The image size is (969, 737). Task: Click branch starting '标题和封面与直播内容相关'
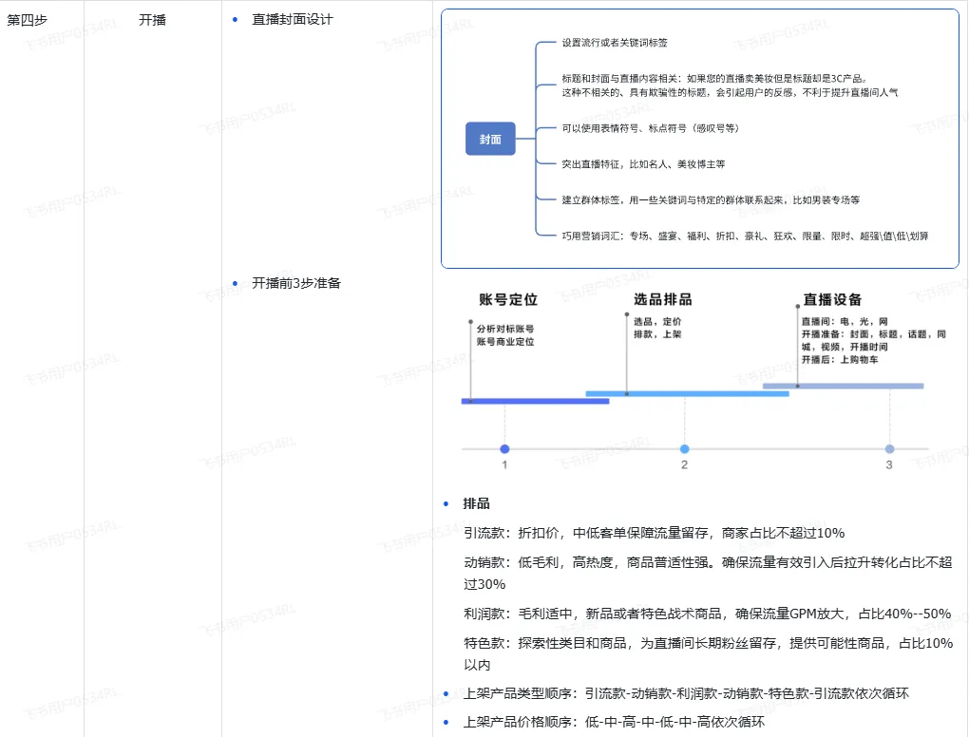pos(730,85)
